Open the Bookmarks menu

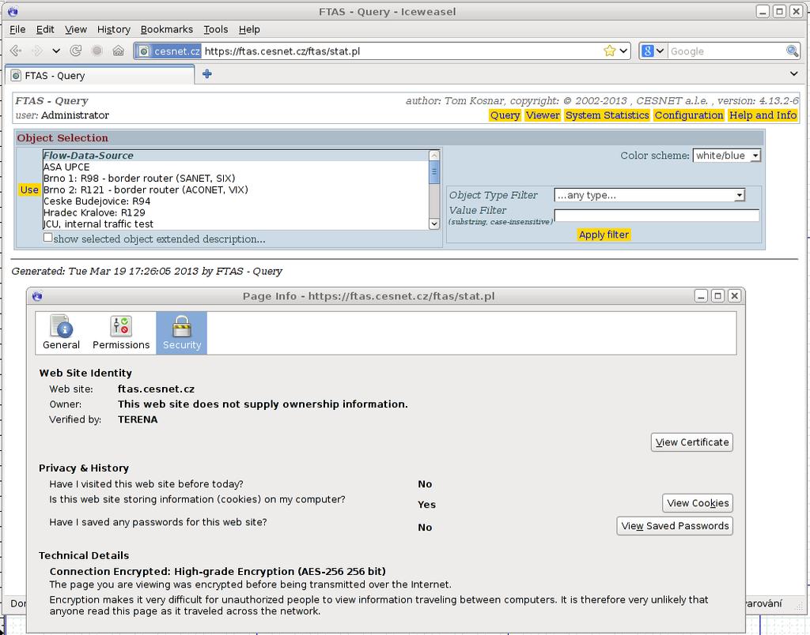[x=166, y=29]
